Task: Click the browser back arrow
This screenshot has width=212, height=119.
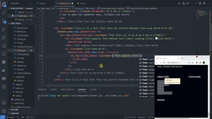Action: pyautogui.click(x=157, y=62)
